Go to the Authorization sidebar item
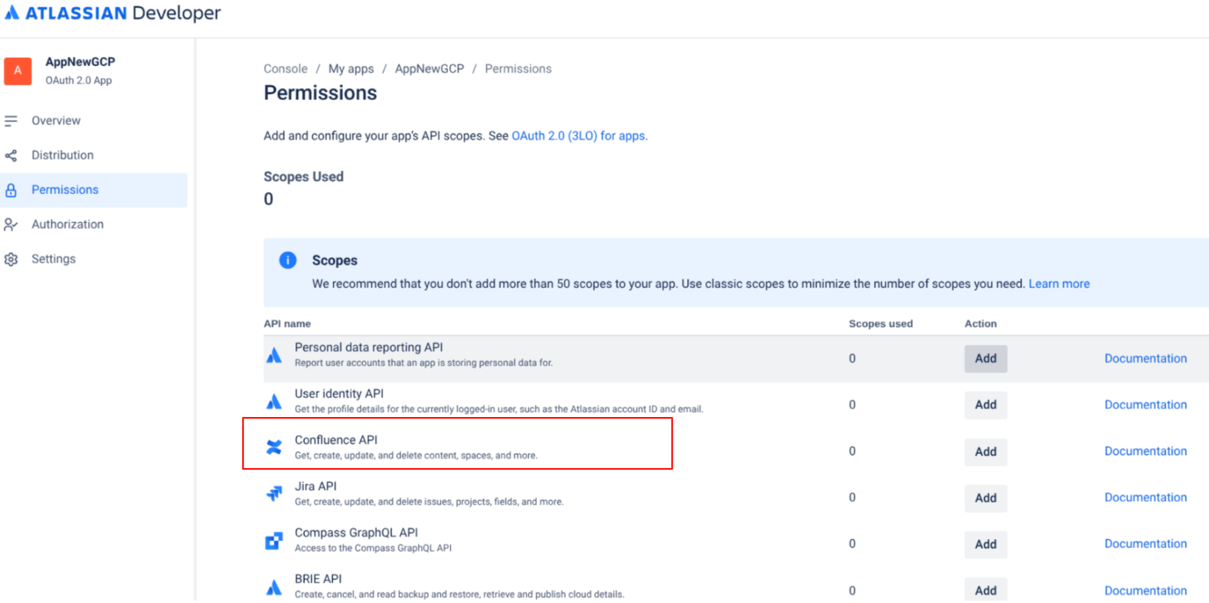 93,224
